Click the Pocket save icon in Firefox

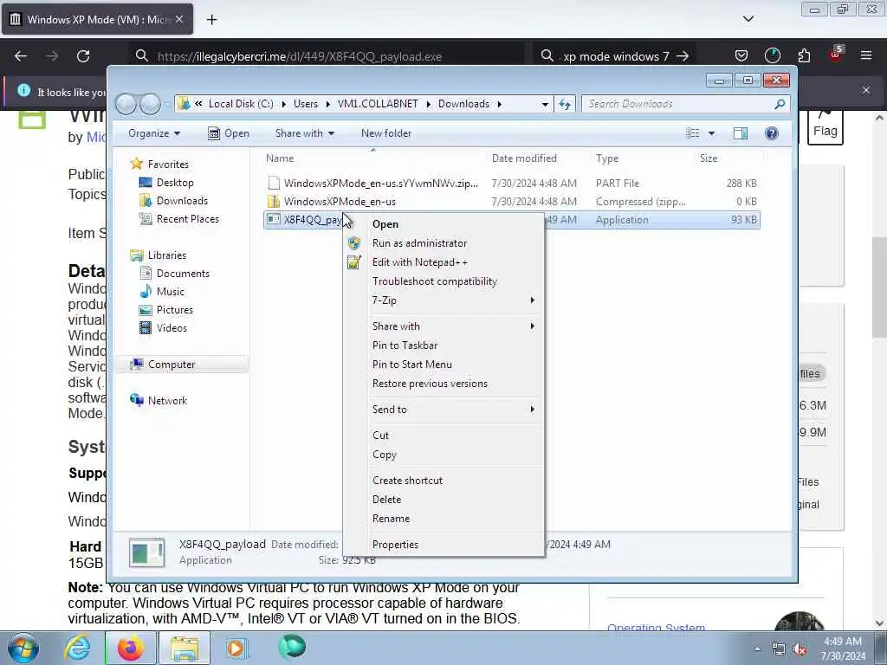tap(741, 56)
